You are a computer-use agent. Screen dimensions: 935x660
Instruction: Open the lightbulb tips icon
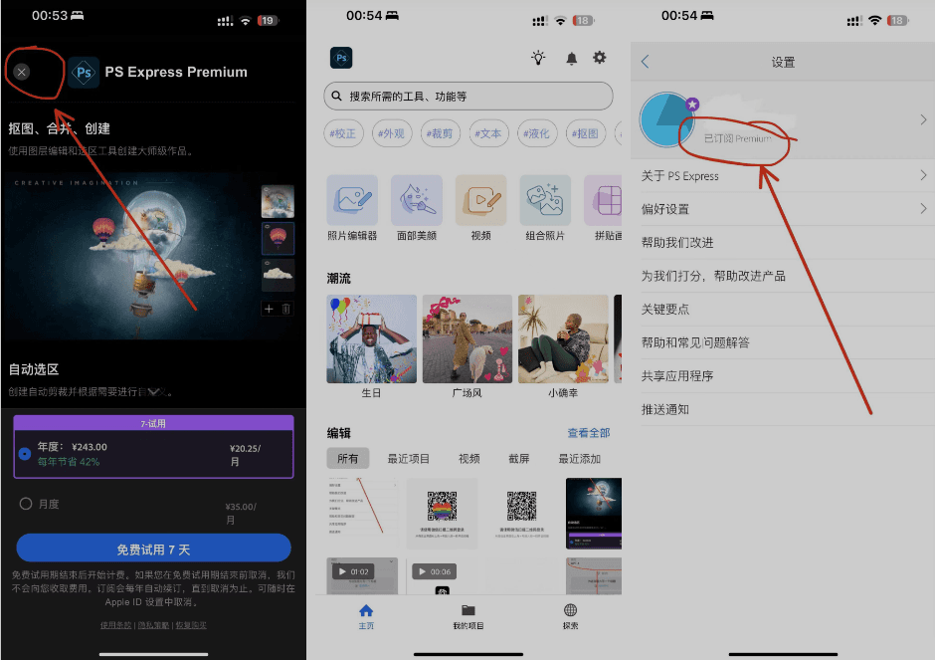pyautogui.click(x=538, y=58)
